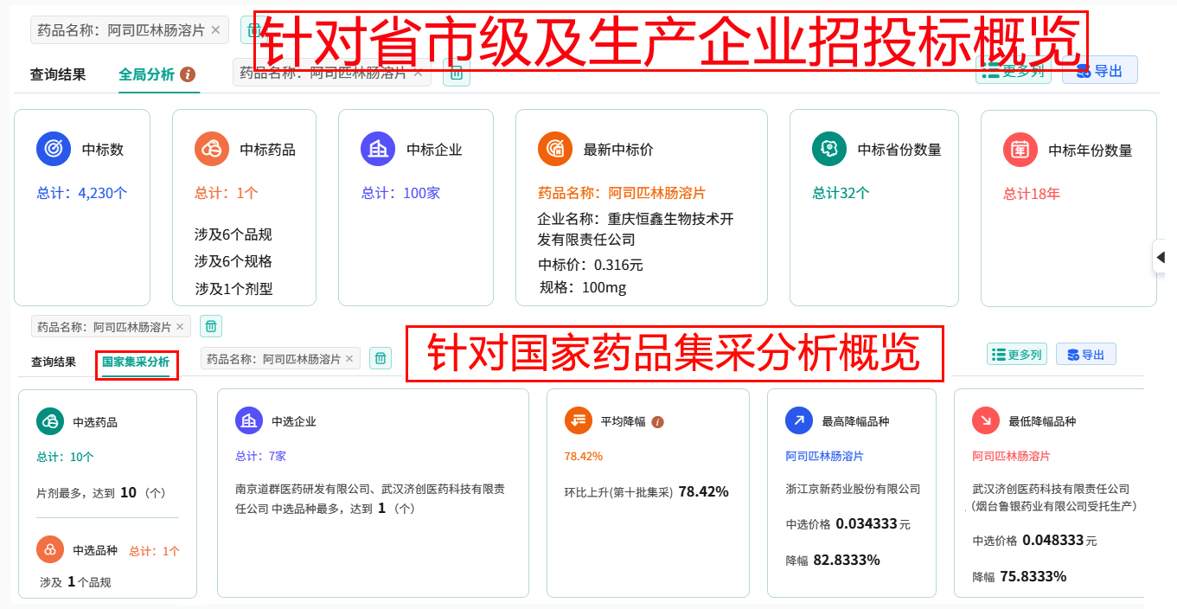Click the 中选品种 orange icon
This screenshot has height=609, width=1177.
coord(50,549)
